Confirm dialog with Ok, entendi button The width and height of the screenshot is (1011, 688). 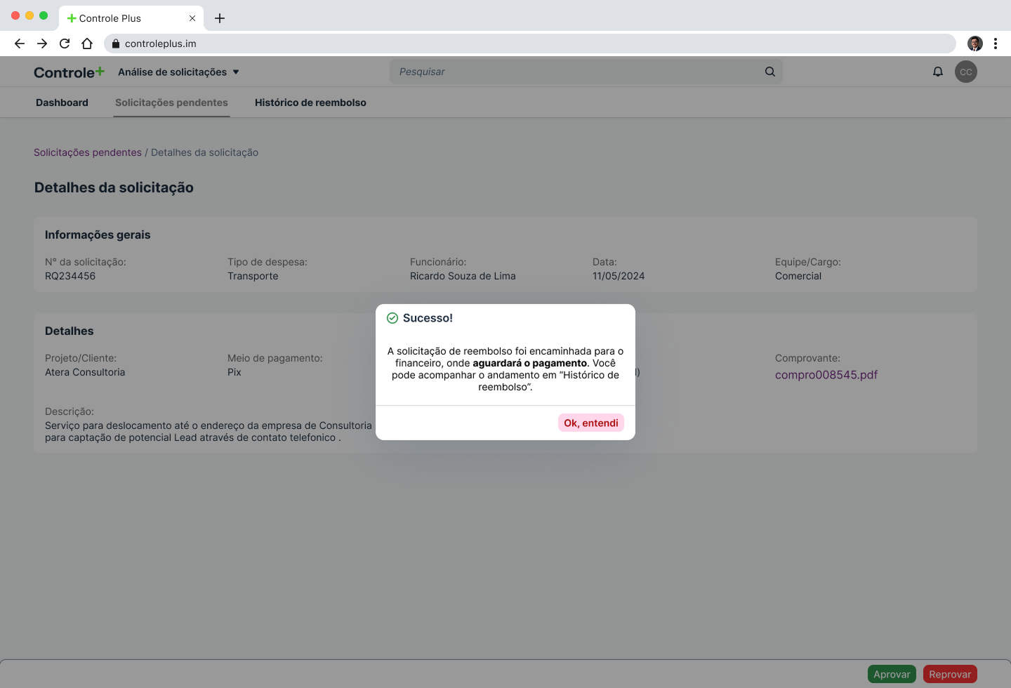590,423
